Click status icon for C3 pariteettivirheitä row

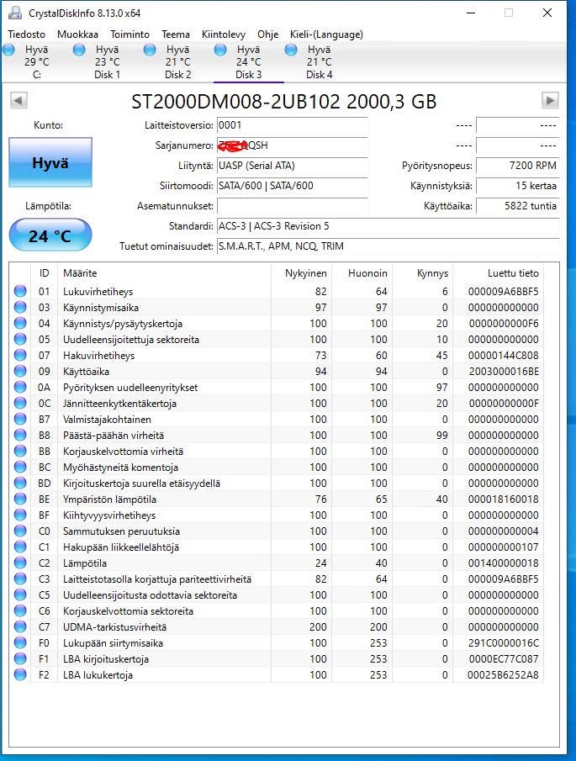[20, 579]
